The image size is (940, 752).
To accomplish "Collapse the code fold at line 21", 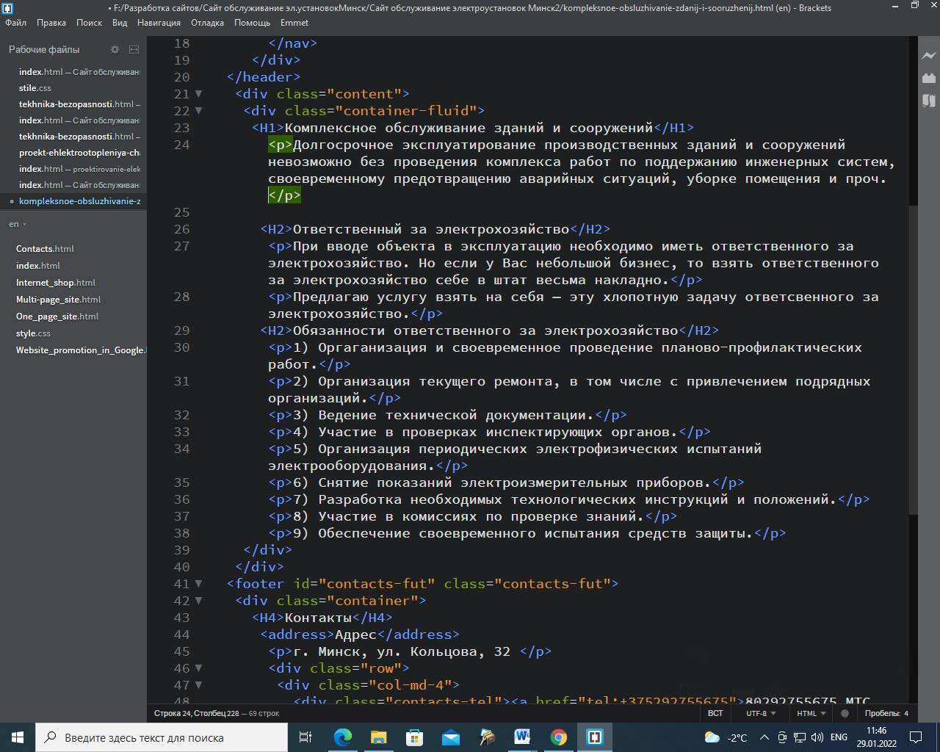I will click(x=198, y=94).
